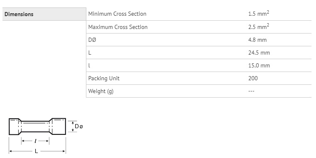Select the uppercase L row label
The width and height of the screenshot is (316, 158).
point(90,53)
